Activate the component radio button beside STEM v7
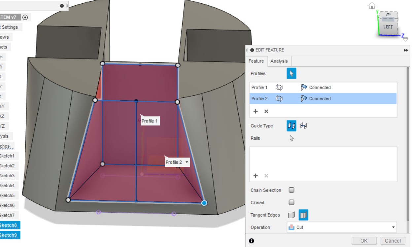412x247 pixels. click(x=25, y=17)
